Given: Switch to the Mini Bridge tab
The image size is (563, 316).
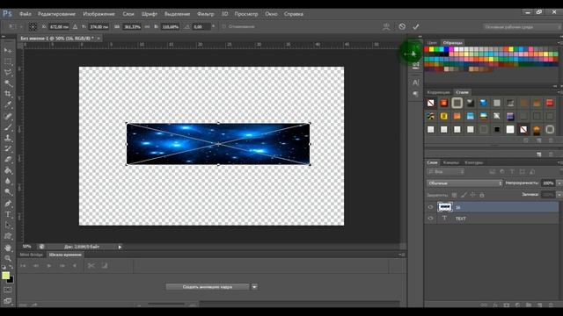Looking at the screenshot, I should [32, 255].
